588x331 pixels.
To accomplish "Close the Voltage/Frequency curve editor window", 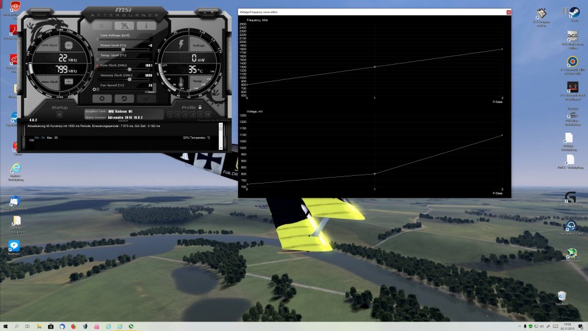I will click(x=509, y=12).
